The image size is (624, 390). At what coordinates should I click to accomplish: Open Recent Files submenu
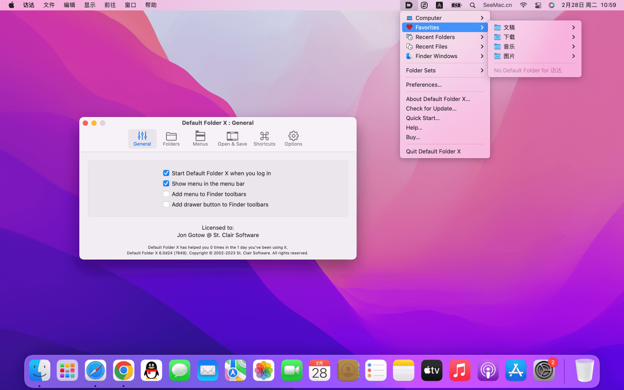[x=445, y=46]
